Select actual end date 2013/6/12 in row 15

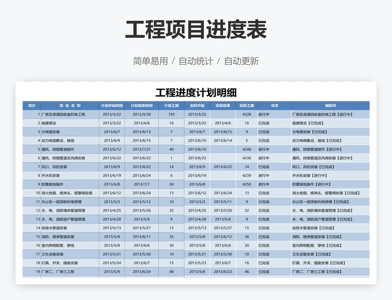(223, 237)
